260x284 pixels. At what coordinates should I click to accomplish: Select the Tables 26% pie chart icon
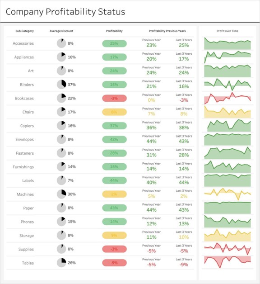click(61, 263)
